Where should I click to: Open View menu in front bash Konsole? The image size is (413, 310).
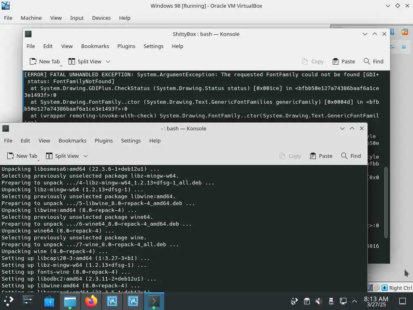tap(44, 140)
